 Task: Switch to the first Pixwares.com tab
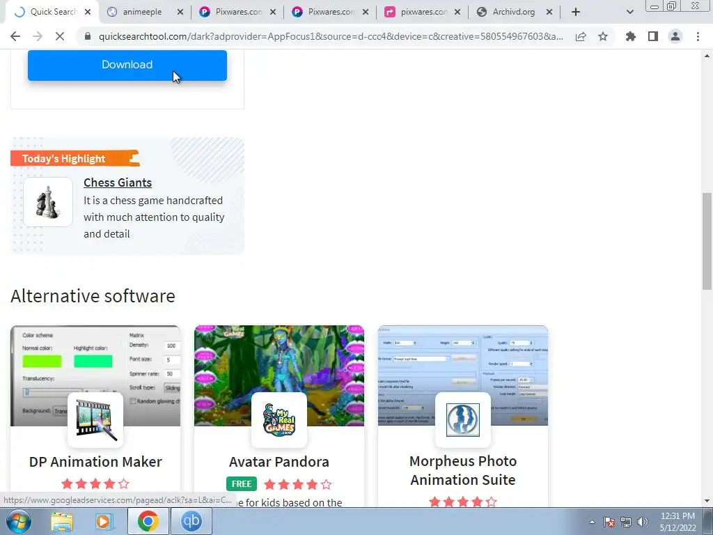point(238,12)
